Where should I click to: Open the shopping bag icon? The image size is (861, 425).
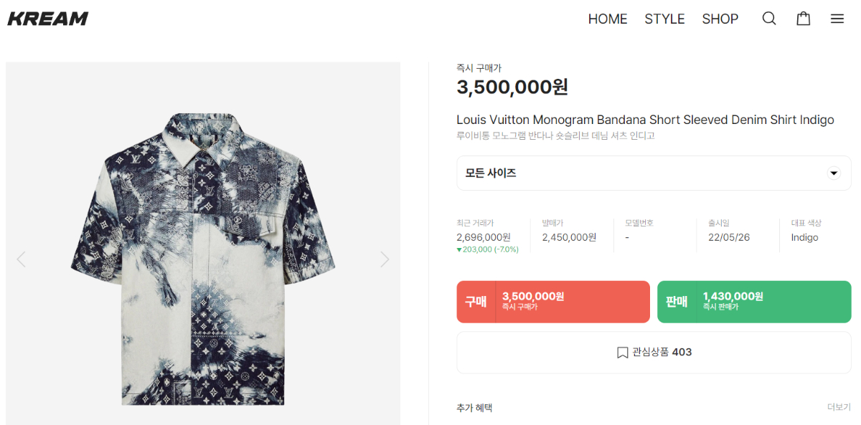(x=804, y=19)
